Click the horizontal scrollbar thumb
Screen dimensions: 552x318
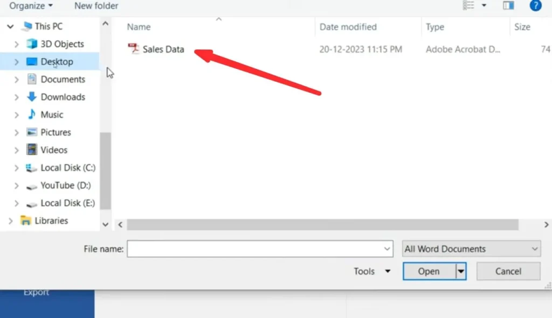pos(322,224)
